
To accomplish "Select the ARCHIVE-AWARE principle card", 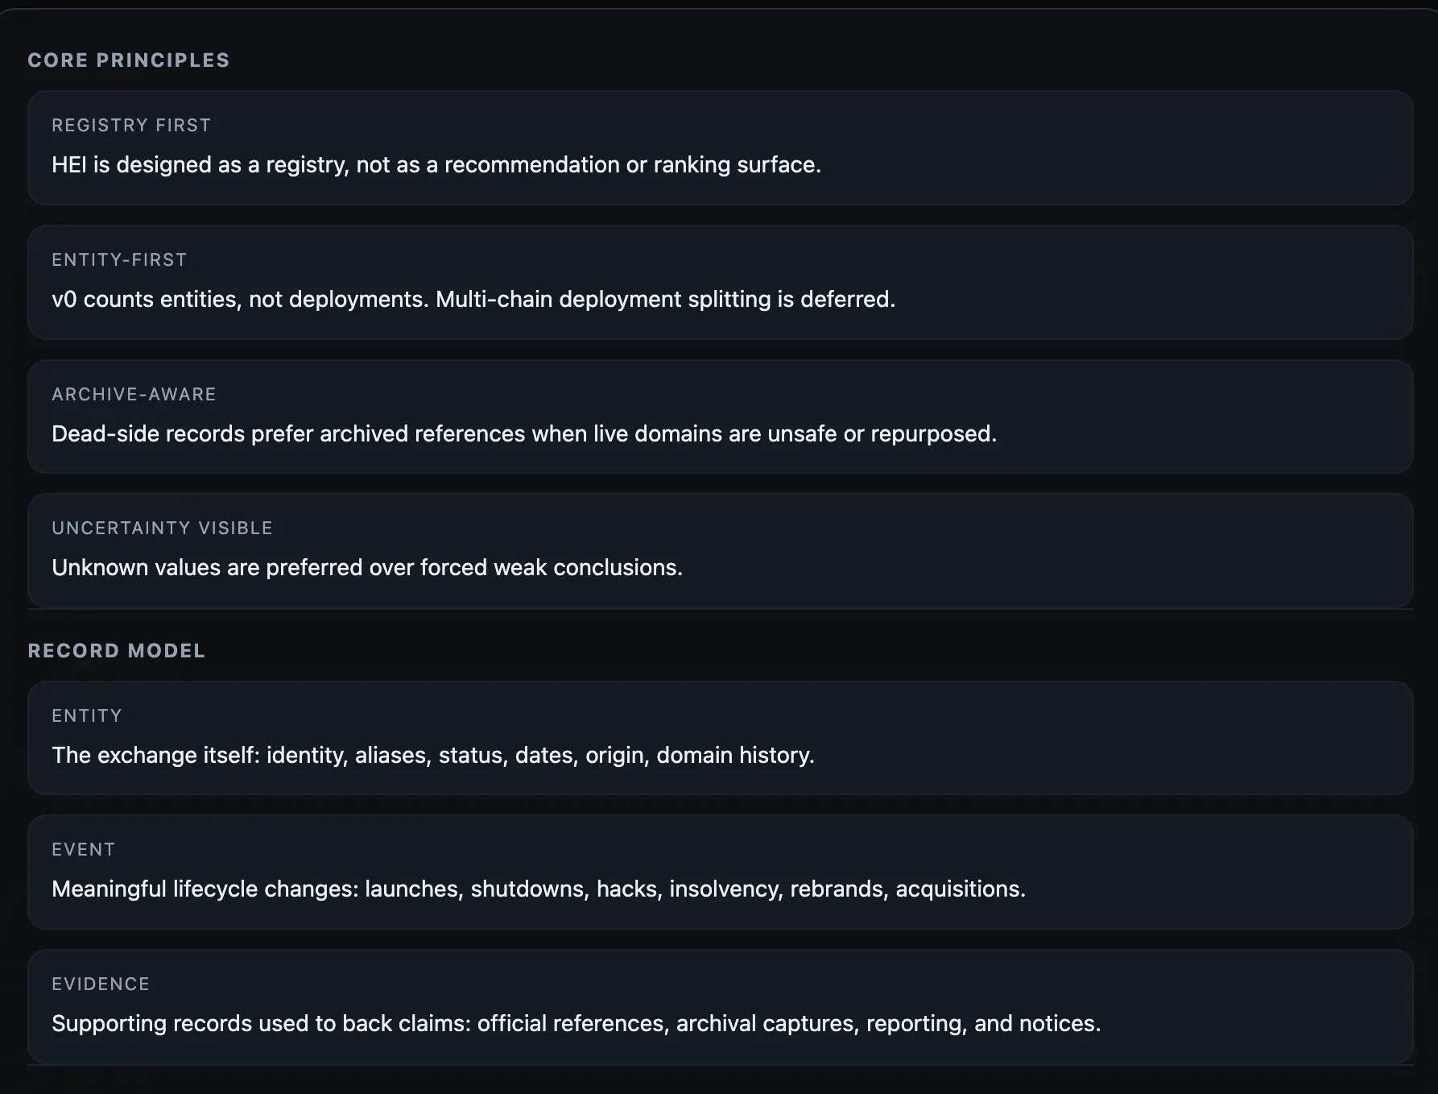I will click(721, 416).
